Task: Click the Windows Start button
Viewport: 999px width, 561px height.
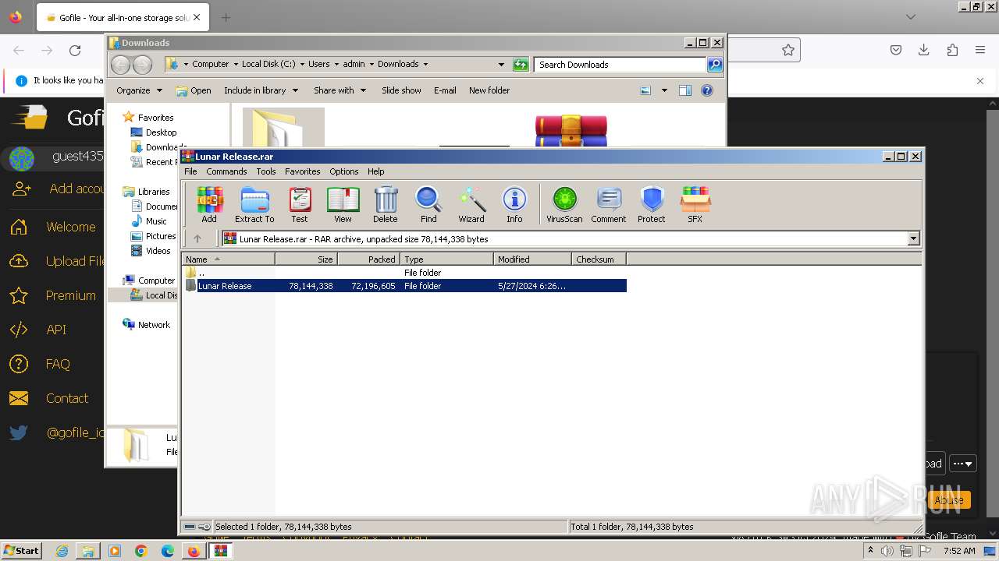Action: point(21,550)
